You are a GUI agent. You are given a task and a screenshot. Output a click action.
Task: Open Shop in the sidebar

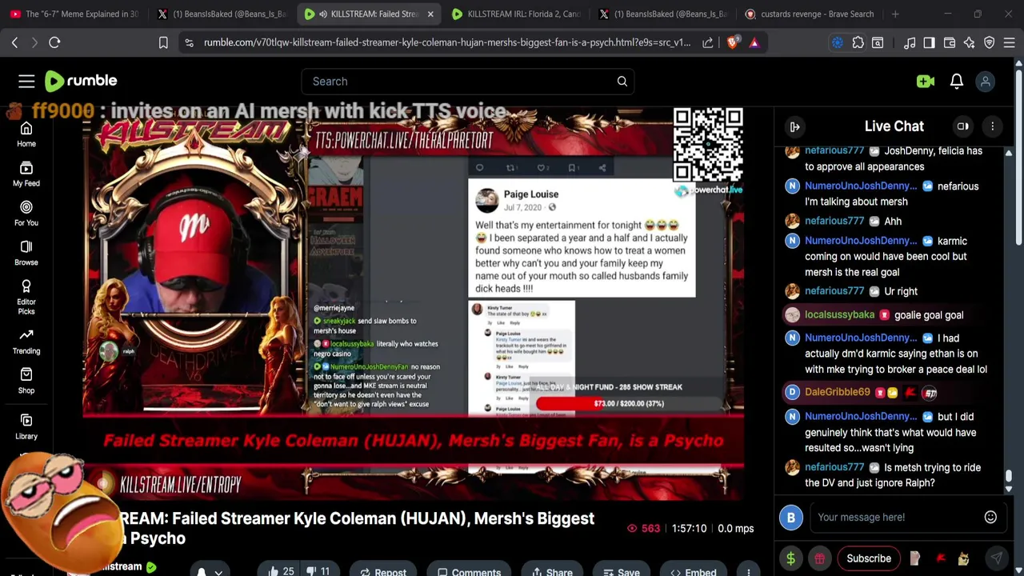pos(26,381)
